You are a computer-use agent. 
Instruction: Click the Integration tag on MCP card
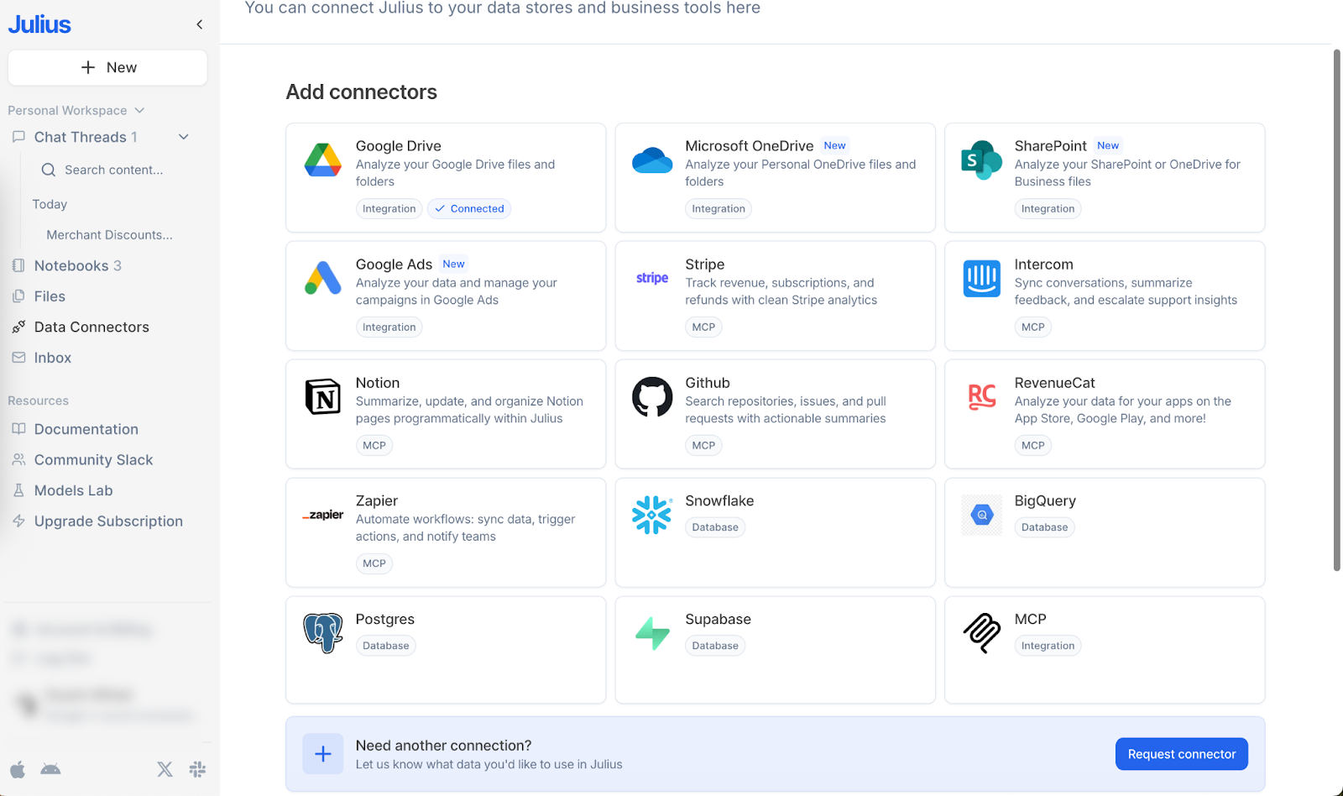1048,646
